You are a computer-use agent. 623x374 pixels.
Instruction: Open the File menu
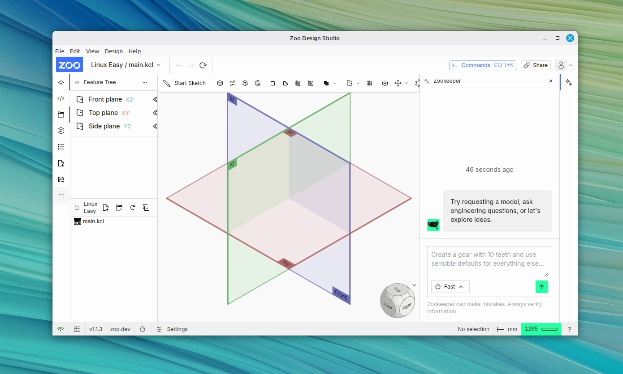(59, 51)
